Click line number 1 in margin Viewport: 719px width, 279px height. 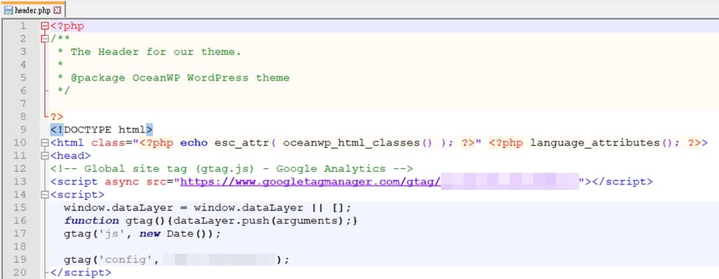coord(23,26)
